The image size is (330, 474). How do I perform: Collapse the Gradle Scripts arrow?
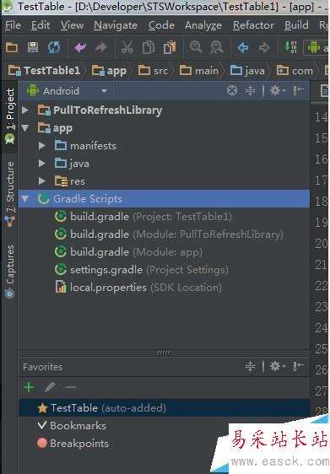25,198
